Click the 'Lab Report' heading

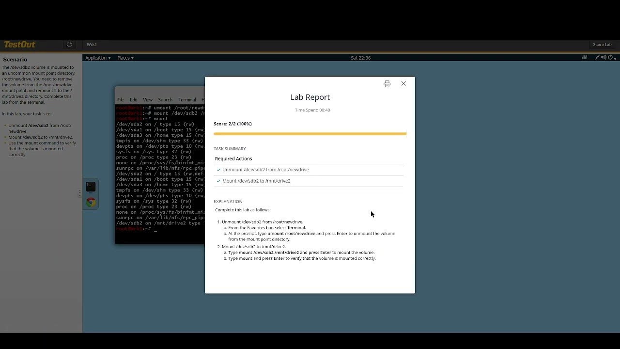(310, 97)
